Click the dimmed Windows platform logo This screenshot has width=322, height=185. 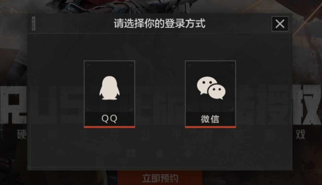pyautogui.click(x=131, y=154)
